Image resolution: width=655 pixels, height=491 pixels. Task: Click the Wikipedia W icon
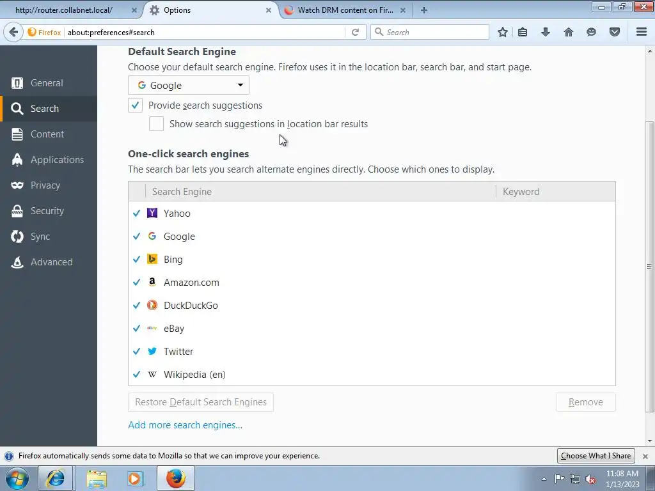tap(152, 375)
